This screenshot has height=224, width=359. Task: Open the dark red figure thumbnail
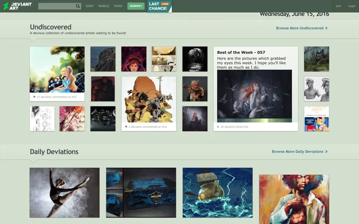(x=103, y=89)
